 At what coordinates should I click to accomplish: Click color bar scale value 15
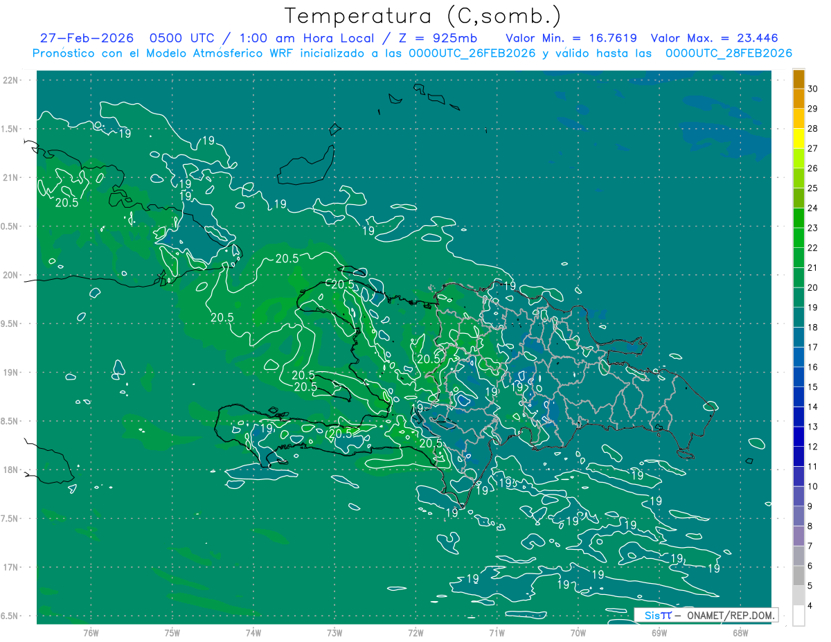click(x=813, y=387)
